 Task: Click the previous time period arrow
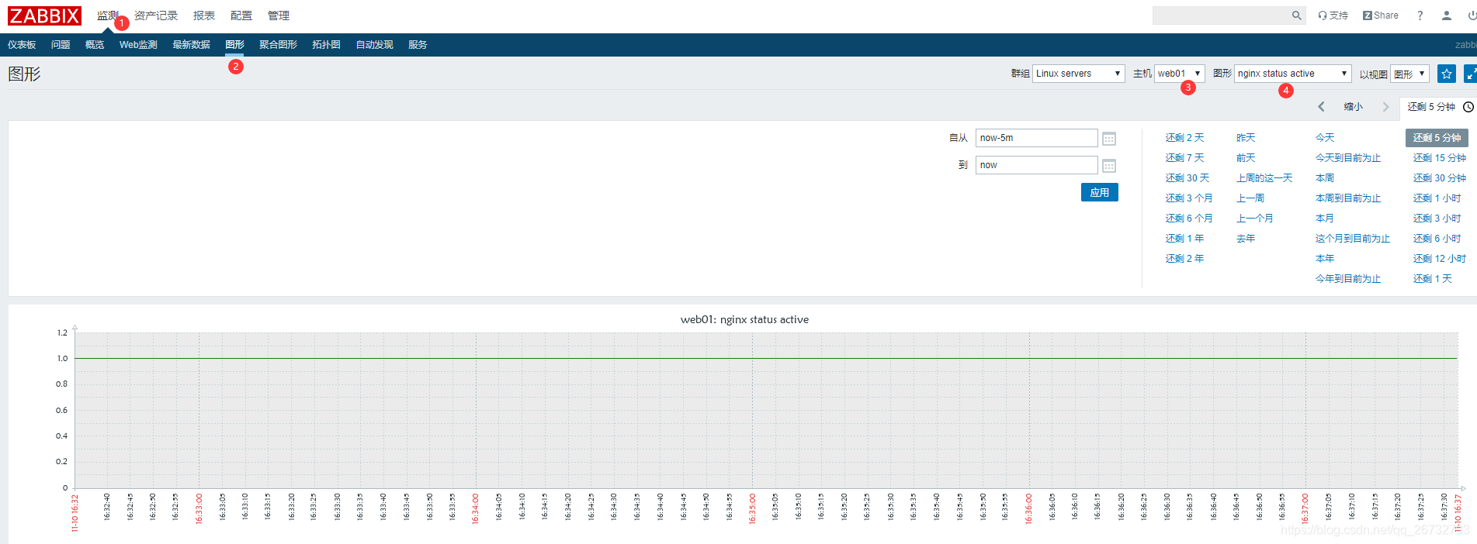(1321, 107)
